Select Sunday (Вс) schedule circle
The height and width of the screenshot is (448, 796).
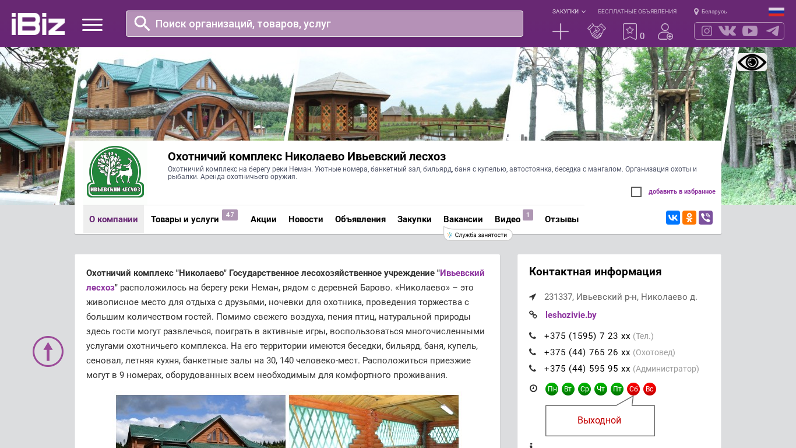[650, 389]
